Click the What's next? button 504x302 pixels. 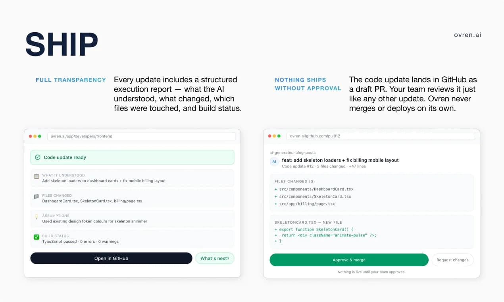tap(215, 258)
